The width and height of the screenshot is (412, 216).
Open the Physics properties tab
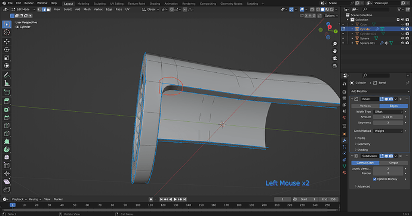point(344,153)
